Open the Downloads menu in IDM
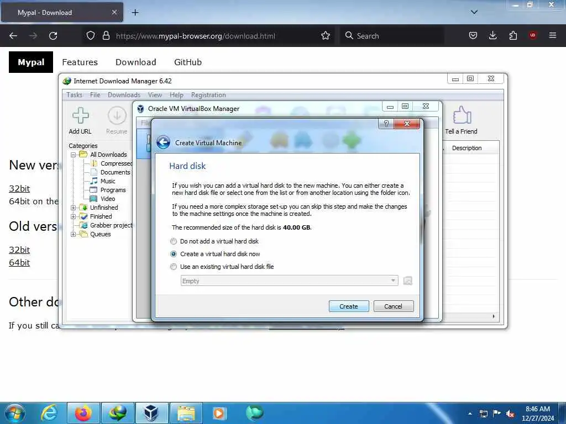 124,95
